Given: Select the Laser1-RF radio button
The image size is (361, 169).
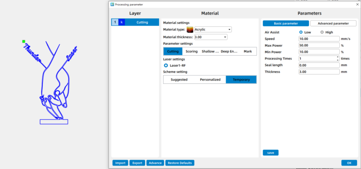Looking at the screenshot, I should click(x=166, y=66).
